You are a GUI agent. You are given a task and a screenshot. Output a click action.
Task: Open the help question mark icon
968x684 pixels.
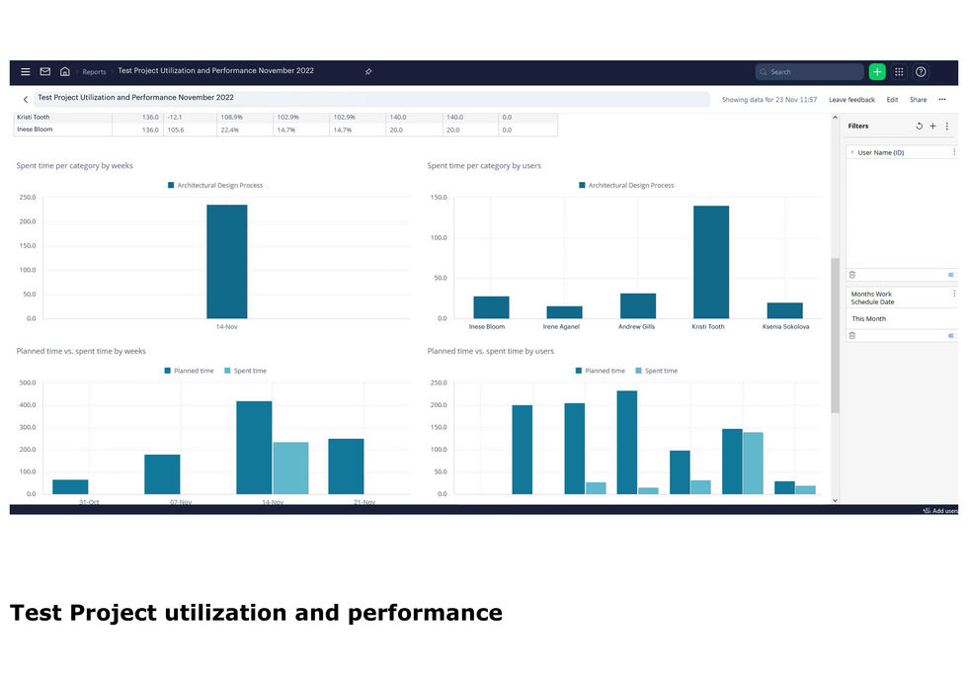(x=921, y=72)
